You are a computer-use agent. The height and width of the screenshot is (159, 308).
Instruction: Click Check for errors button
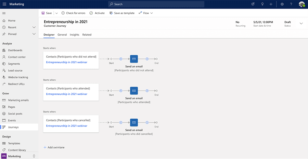coord(73,13)
